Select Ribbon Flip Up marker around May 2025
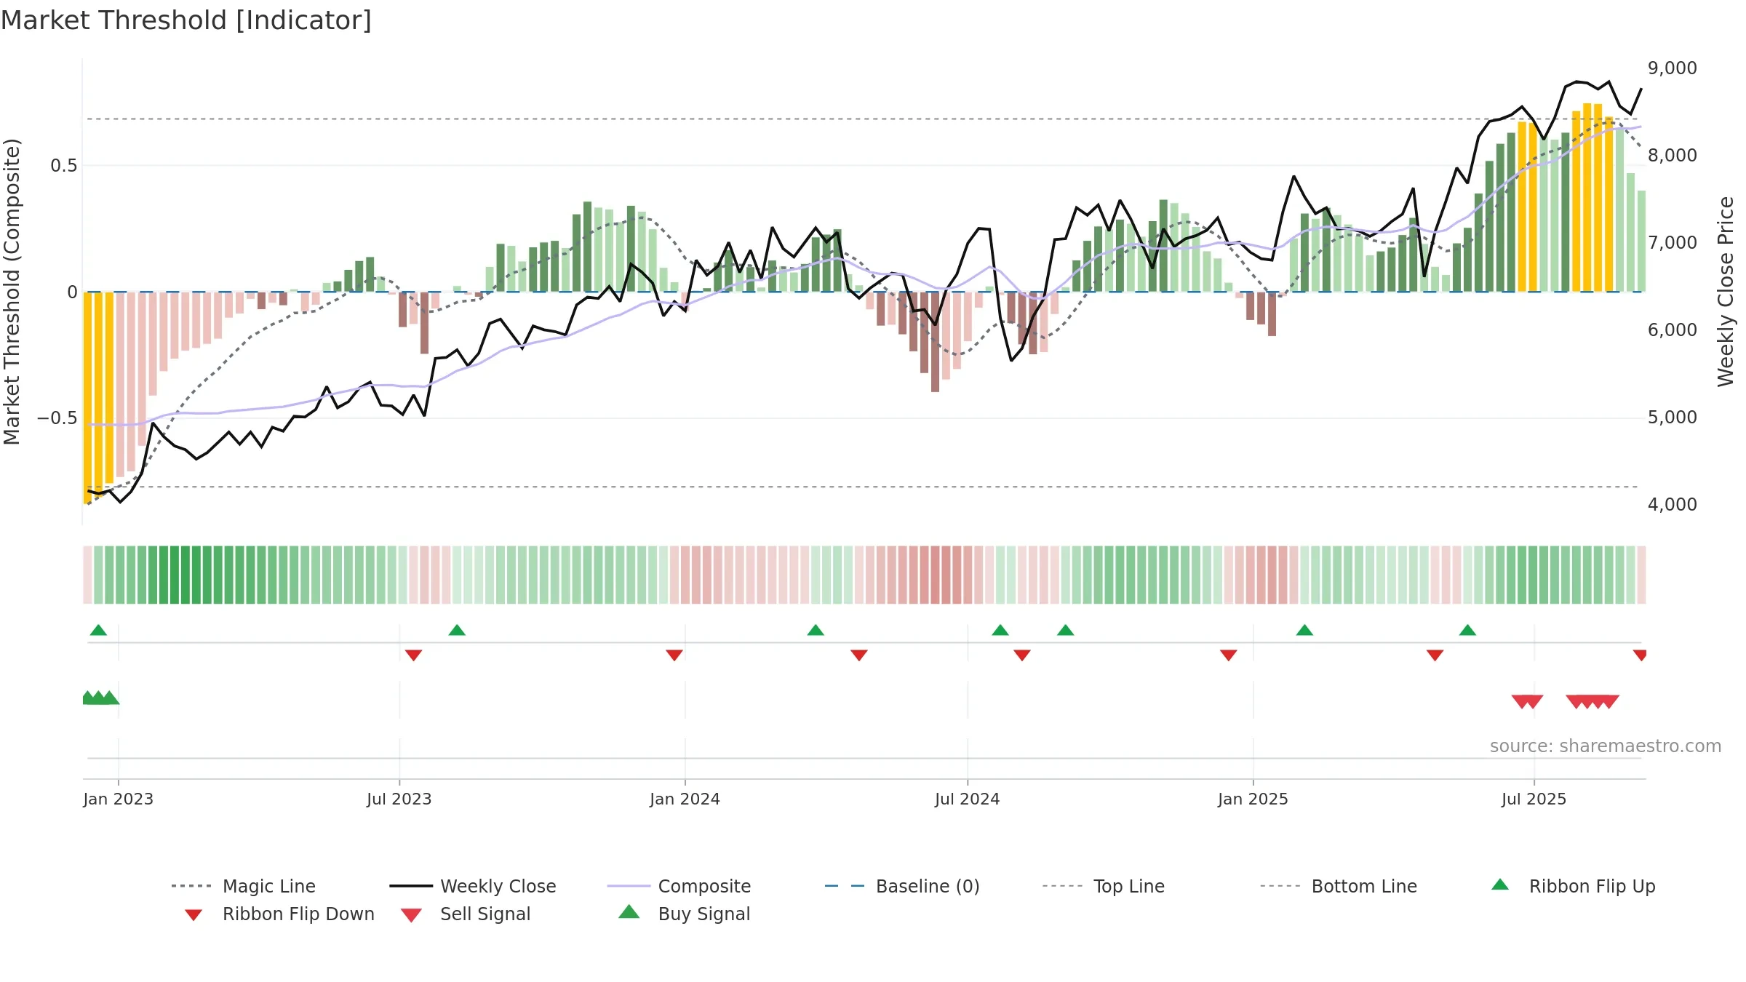 coord(1467,630)
